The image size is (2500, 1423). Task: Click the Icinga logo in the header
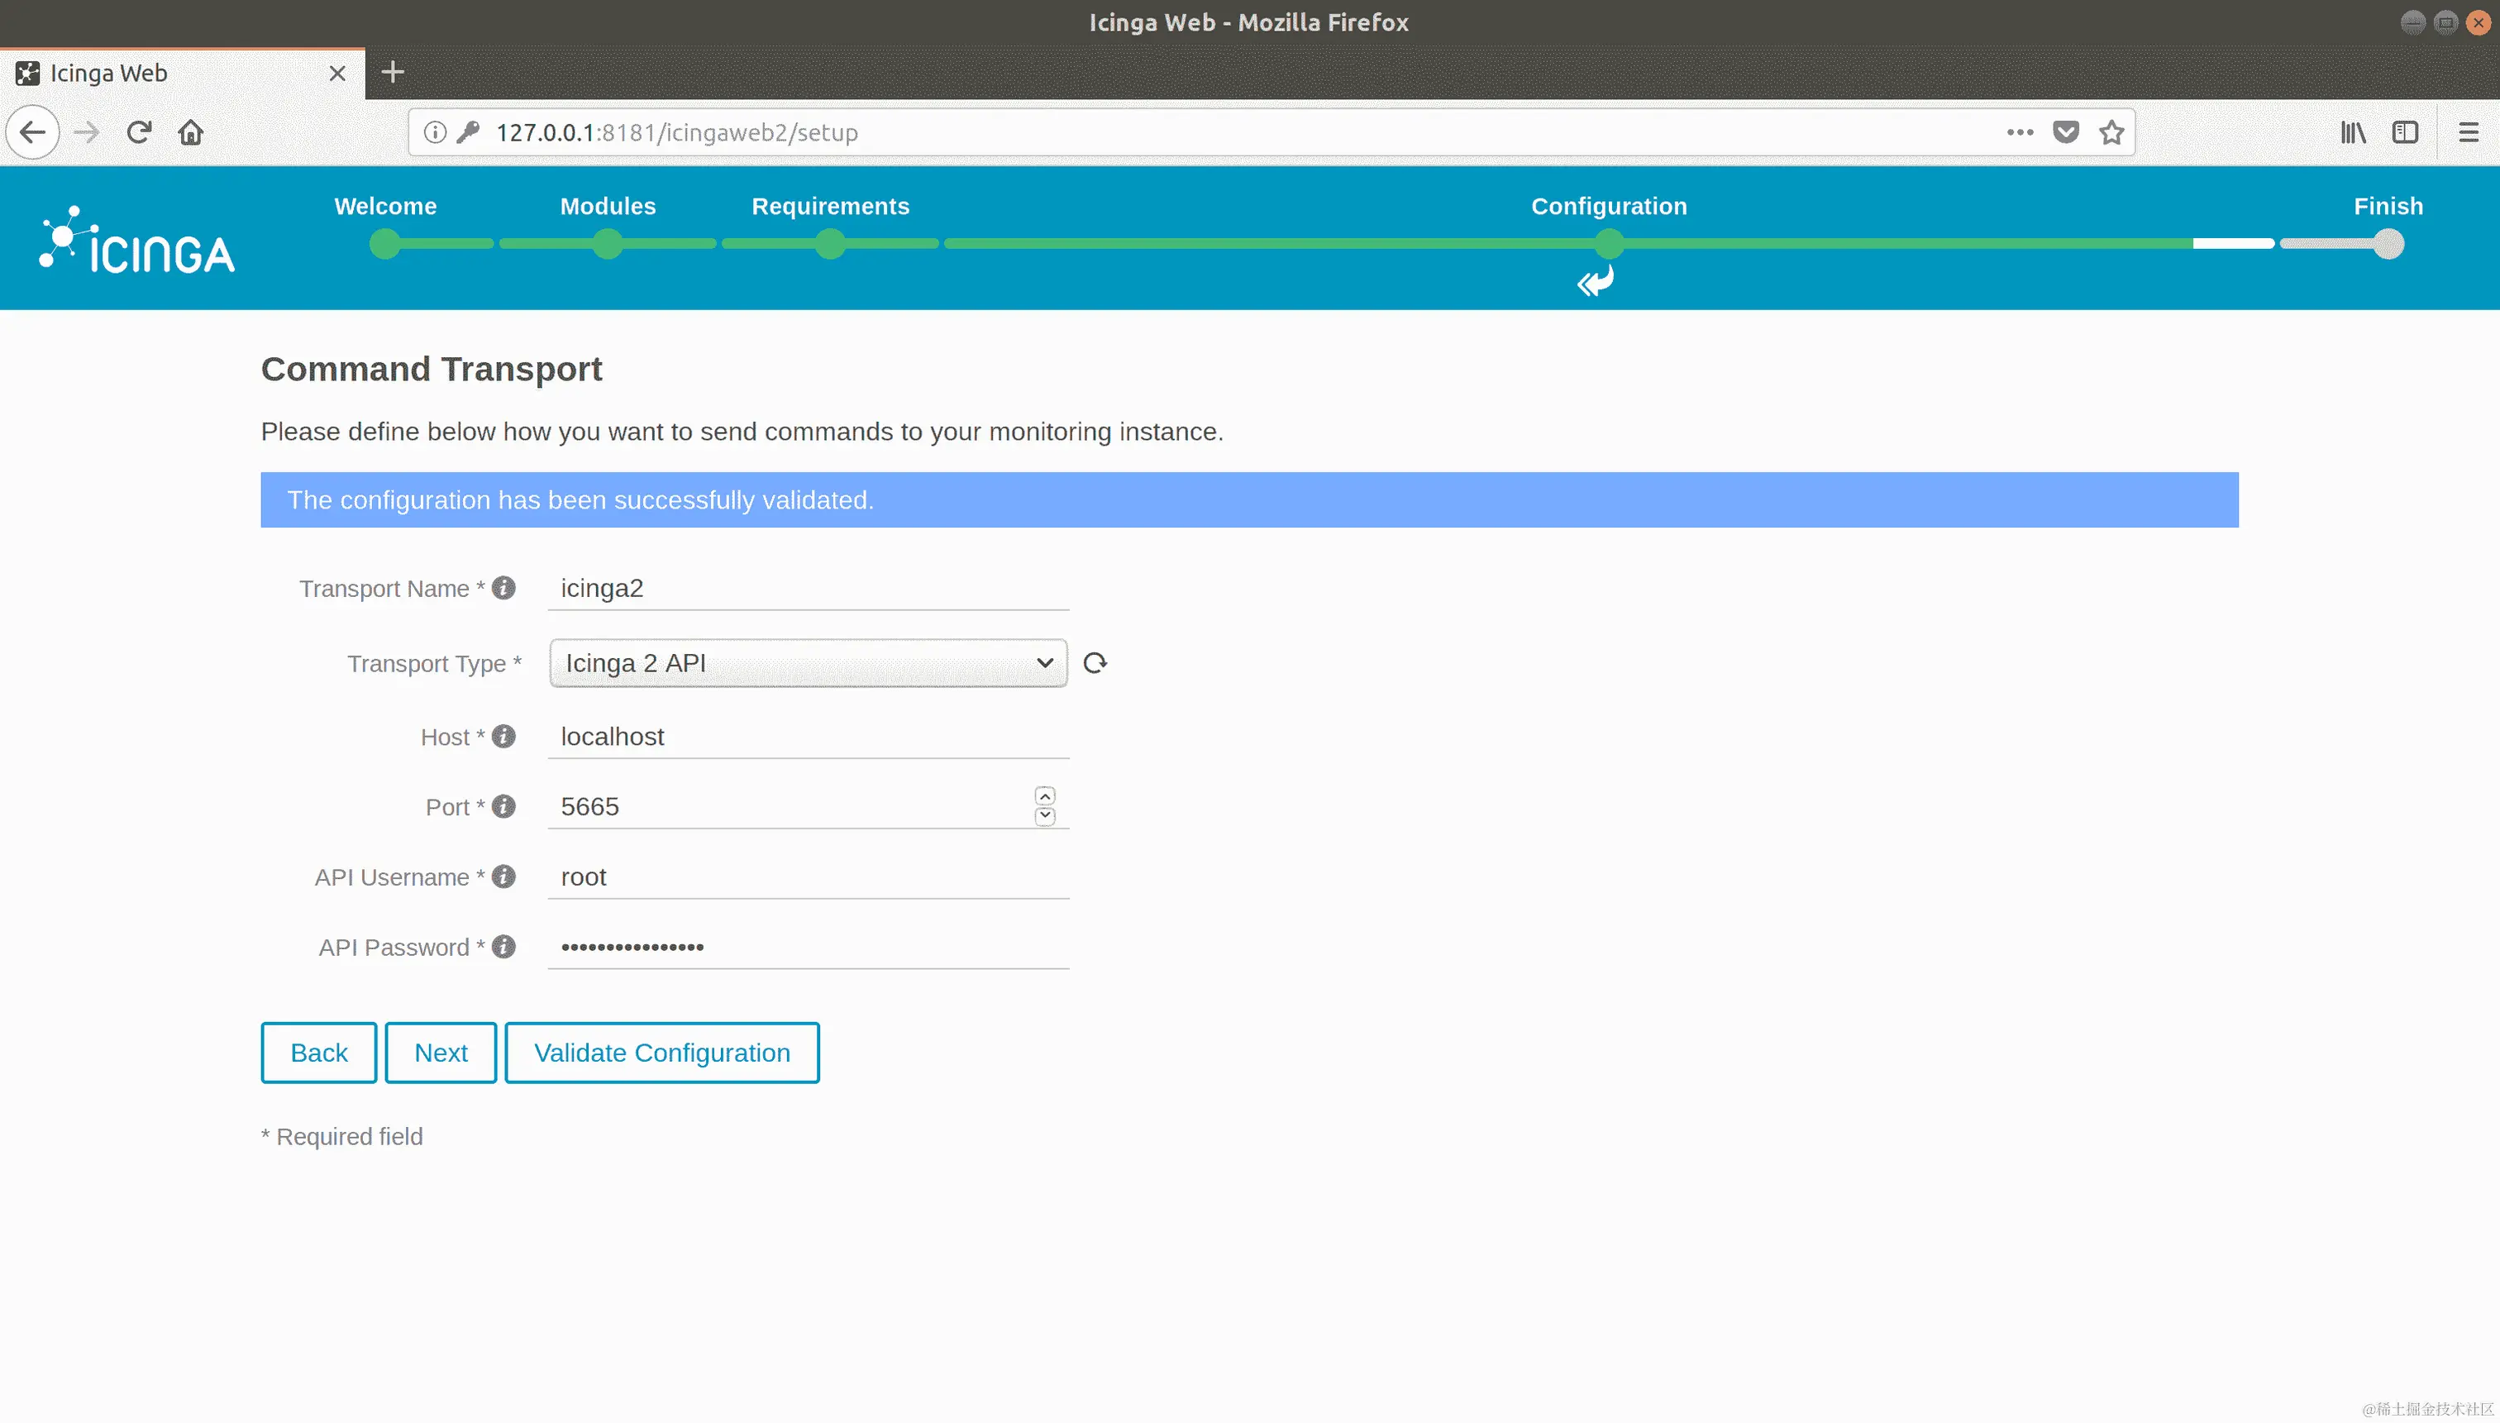tap(138, 241)
